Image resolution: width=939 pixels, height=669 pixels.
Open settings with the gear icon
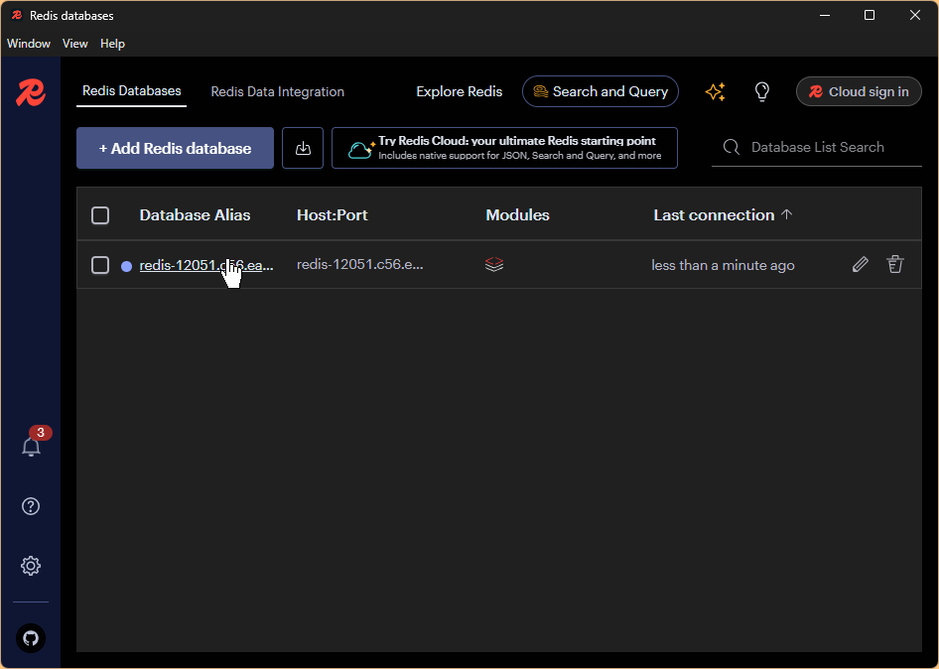[31, 566]
